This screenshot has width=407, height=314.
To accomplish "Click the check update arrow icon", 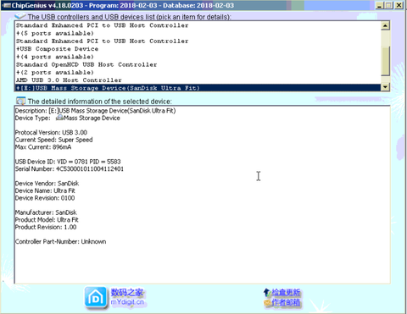I will [267, 292].
